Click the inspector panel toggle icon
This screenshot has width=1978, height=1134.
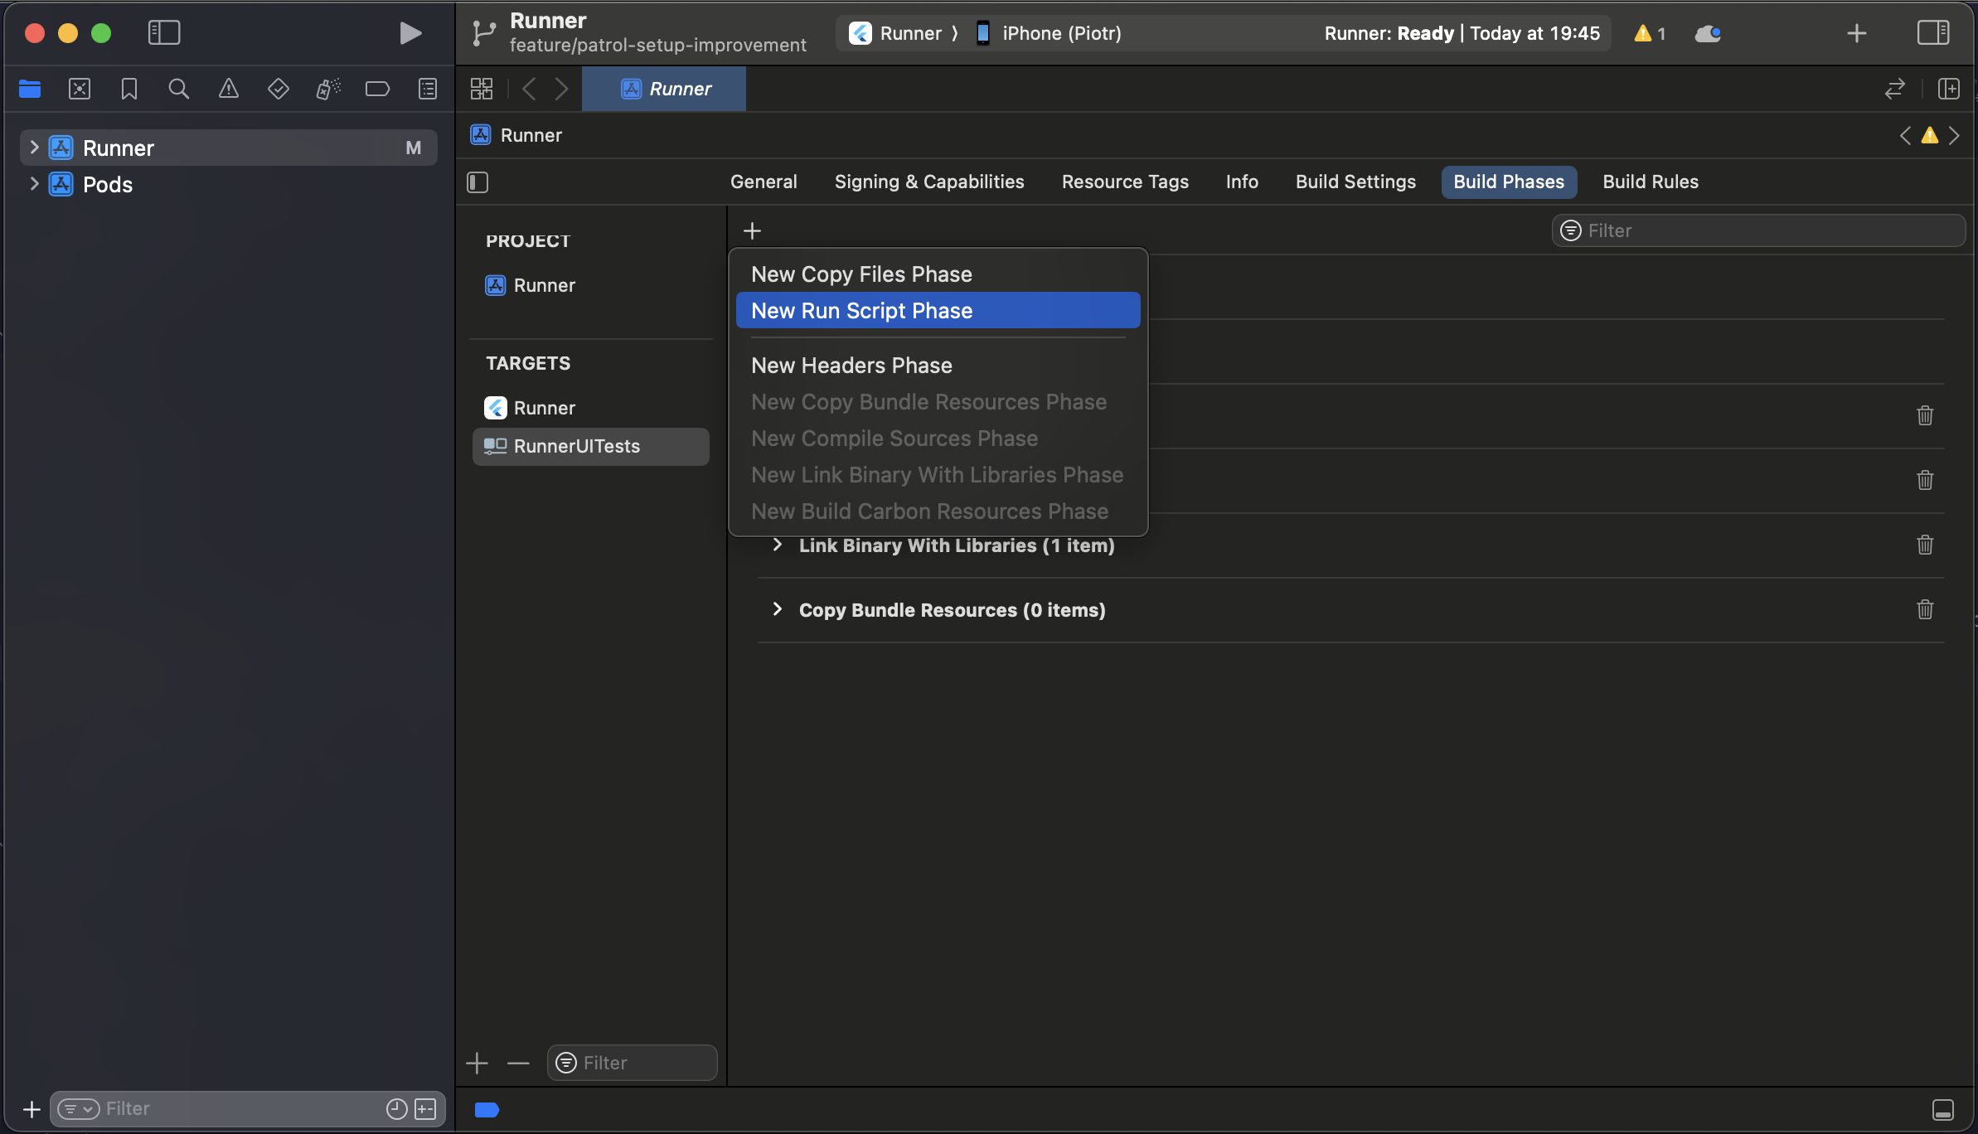[x=1933, y=32]
